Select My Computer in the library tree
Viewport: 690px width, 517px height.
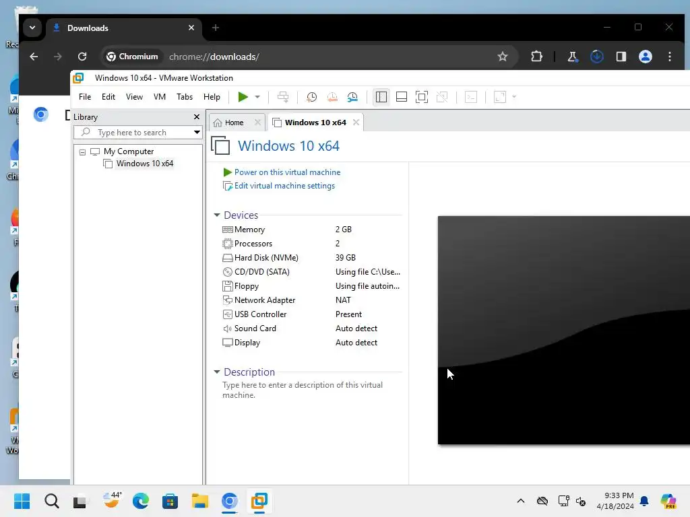click(129, 151)
